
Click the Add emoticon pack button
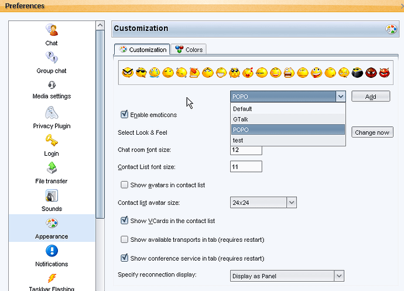[371, 97]
